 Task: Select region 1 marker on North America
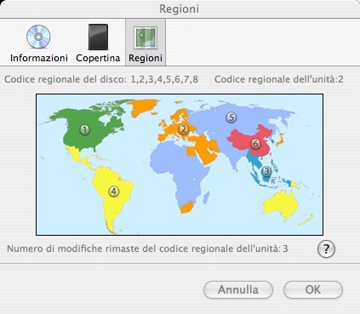(84, 130)
